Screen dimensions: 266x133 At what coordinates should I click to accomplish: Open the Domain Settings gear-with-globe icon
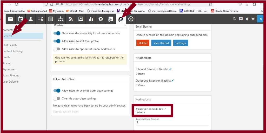pos(121,19)
